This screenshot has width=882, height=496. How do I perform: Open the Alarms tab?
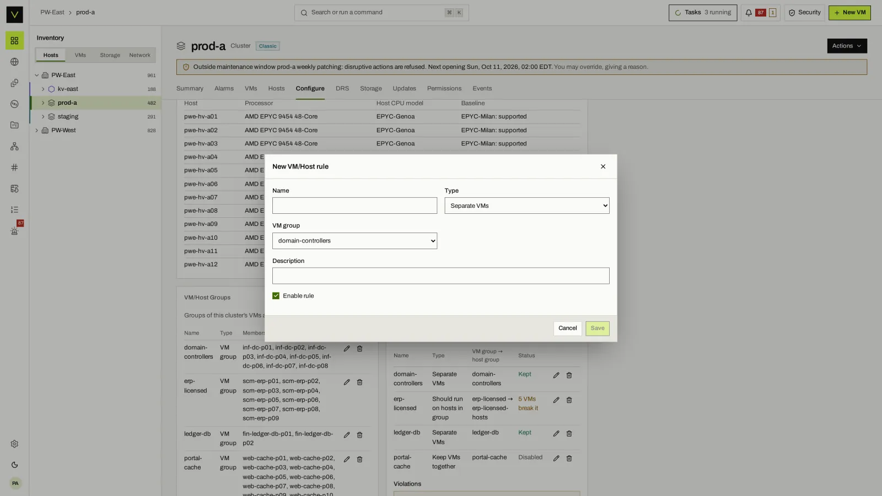224,89
